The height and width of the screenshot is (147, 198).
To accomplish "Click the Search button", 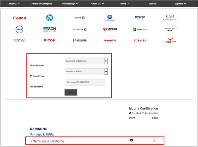I will [x=71, y=92].
